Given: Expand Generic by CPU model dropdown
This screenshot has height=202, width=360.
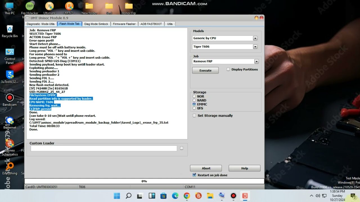Looking at the screenshot, I should (255, 38).
